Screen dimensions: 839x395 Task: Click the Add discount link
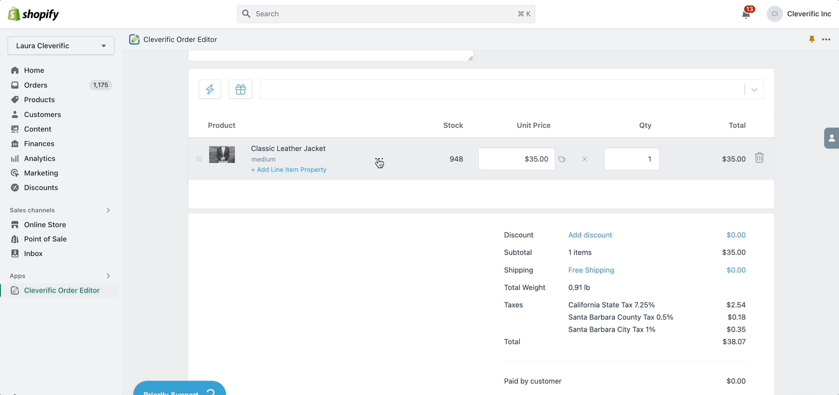pos(590,235)
